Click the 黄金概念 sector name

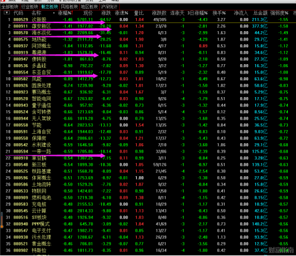[x=41, y=244]
